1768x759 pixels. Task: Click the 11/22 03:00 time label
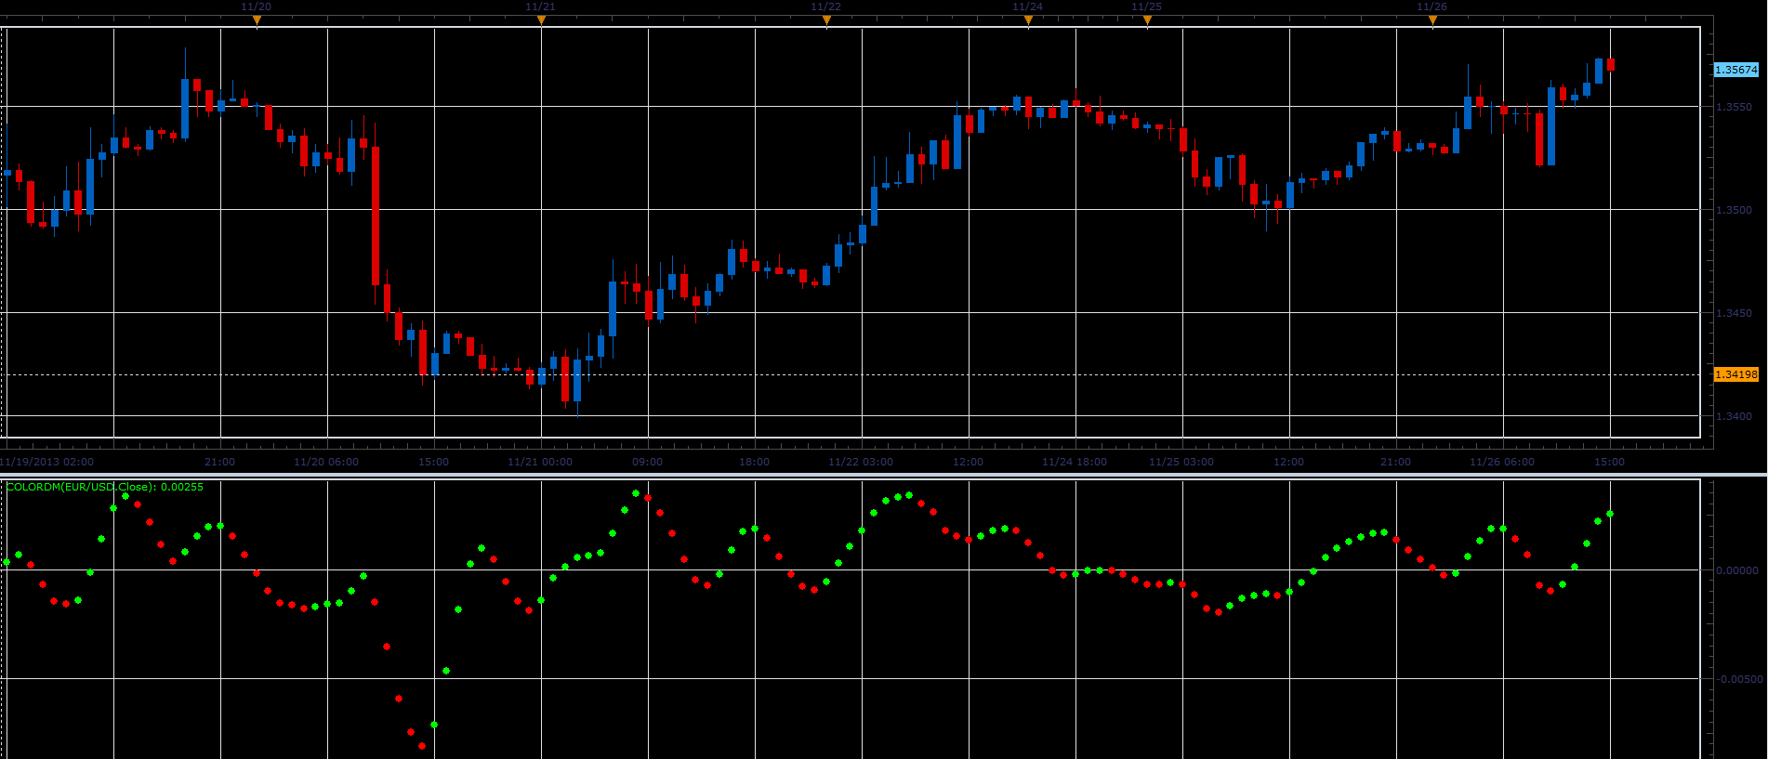pyautogui.click(x=861, y=462)
